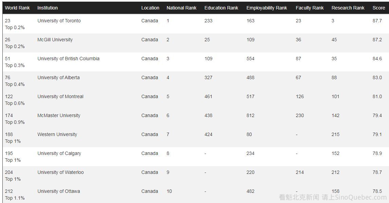The width and height of the screenshot is (389, 203).
Task: Select University of Waterloo row name
Action: coord(60,172)
